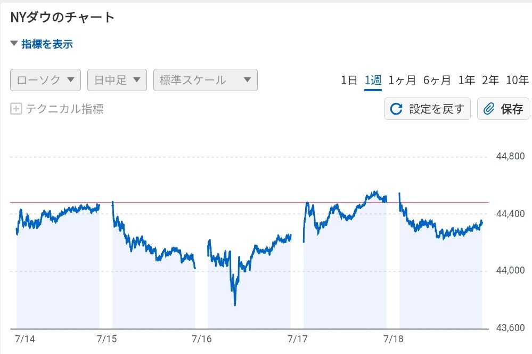Click the 7/17 date label on axis
Image resolution: width=532 pixels, height=354 pixels.
(x=298, y=339)
